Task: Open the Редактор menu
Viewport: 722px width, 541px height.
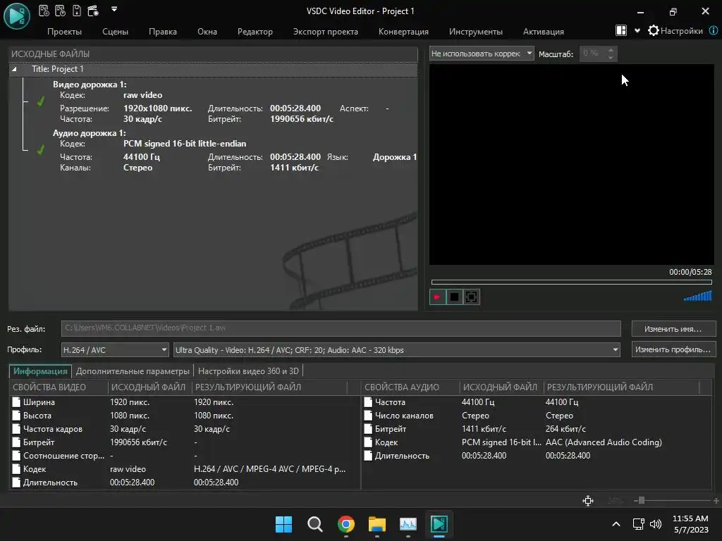Action: point(255,31)
